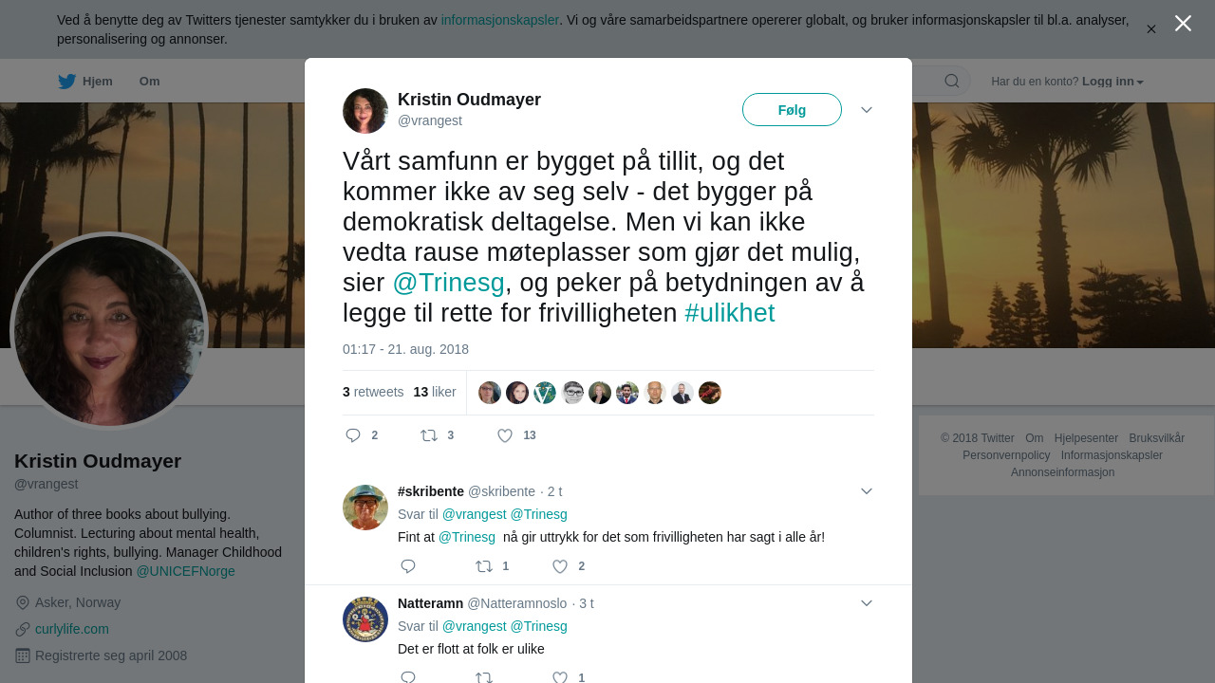Screen dimensions: 1215x683
Task: Close the tweet overlay with large X
Action: [1183, 24]
